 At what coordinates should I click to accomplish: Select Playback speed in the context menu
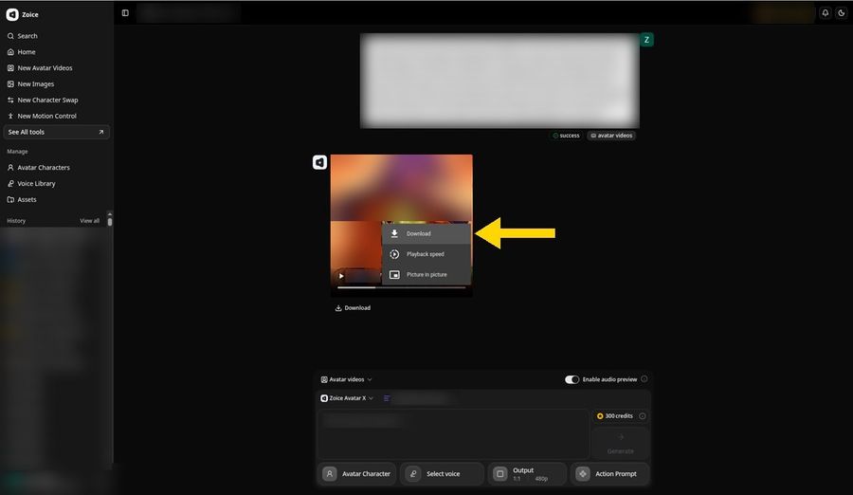(x=426, y=254)
